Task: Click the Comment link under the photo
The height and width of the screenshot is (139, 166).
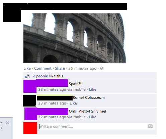Action: coord(43,68)
